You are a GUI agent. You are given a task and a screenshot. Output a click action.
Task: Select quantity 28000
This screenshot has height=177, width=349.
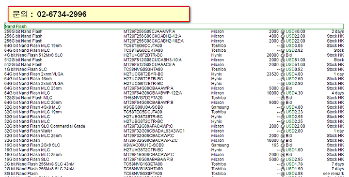coord(272,55)
